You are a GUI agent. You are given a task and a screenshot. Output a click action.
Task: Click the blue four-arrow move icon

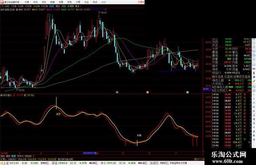tap(254, 77)
